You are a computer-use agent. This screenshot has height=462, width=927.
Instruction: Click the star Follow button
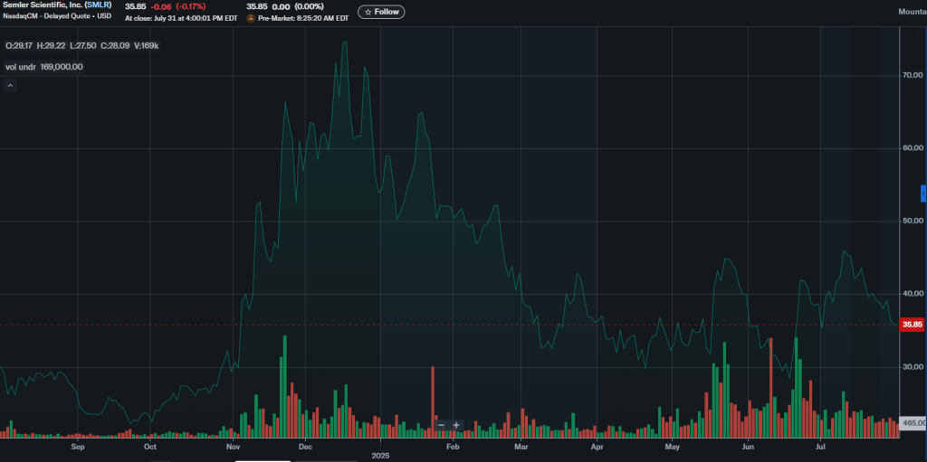coord(381,12)
